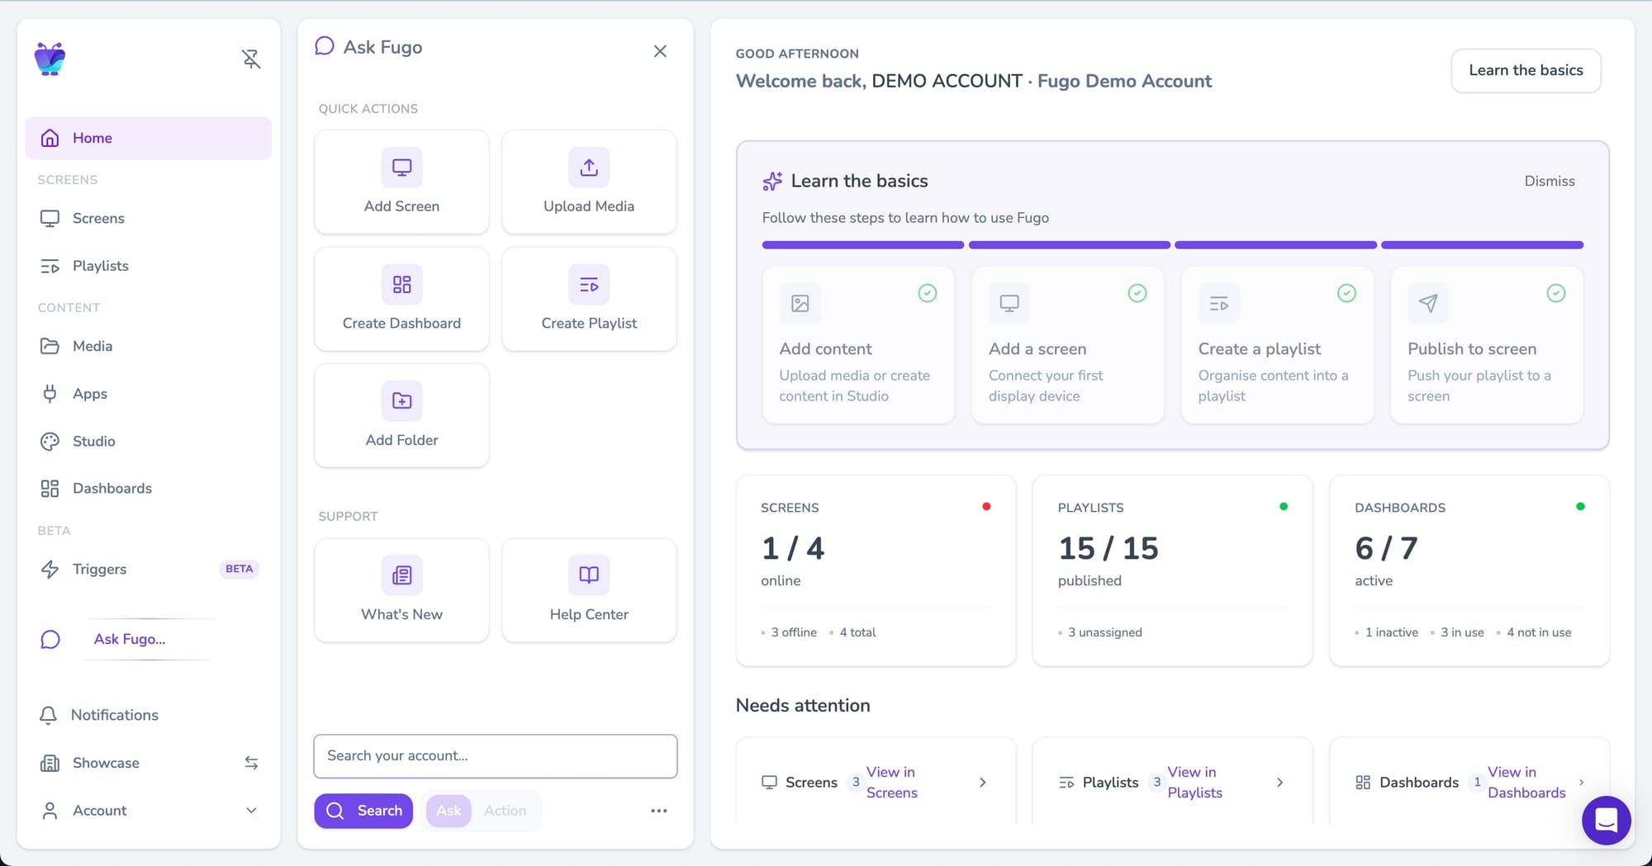Open the chat bubble widget
Screen dimensions: 1652x866
pos(1606,820)
